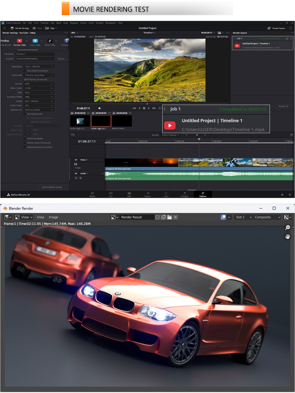This screenshot has width=295, height=393.
Task: Open the Slot 1 dropdown in Blender
Action: (x=244, y=217)
